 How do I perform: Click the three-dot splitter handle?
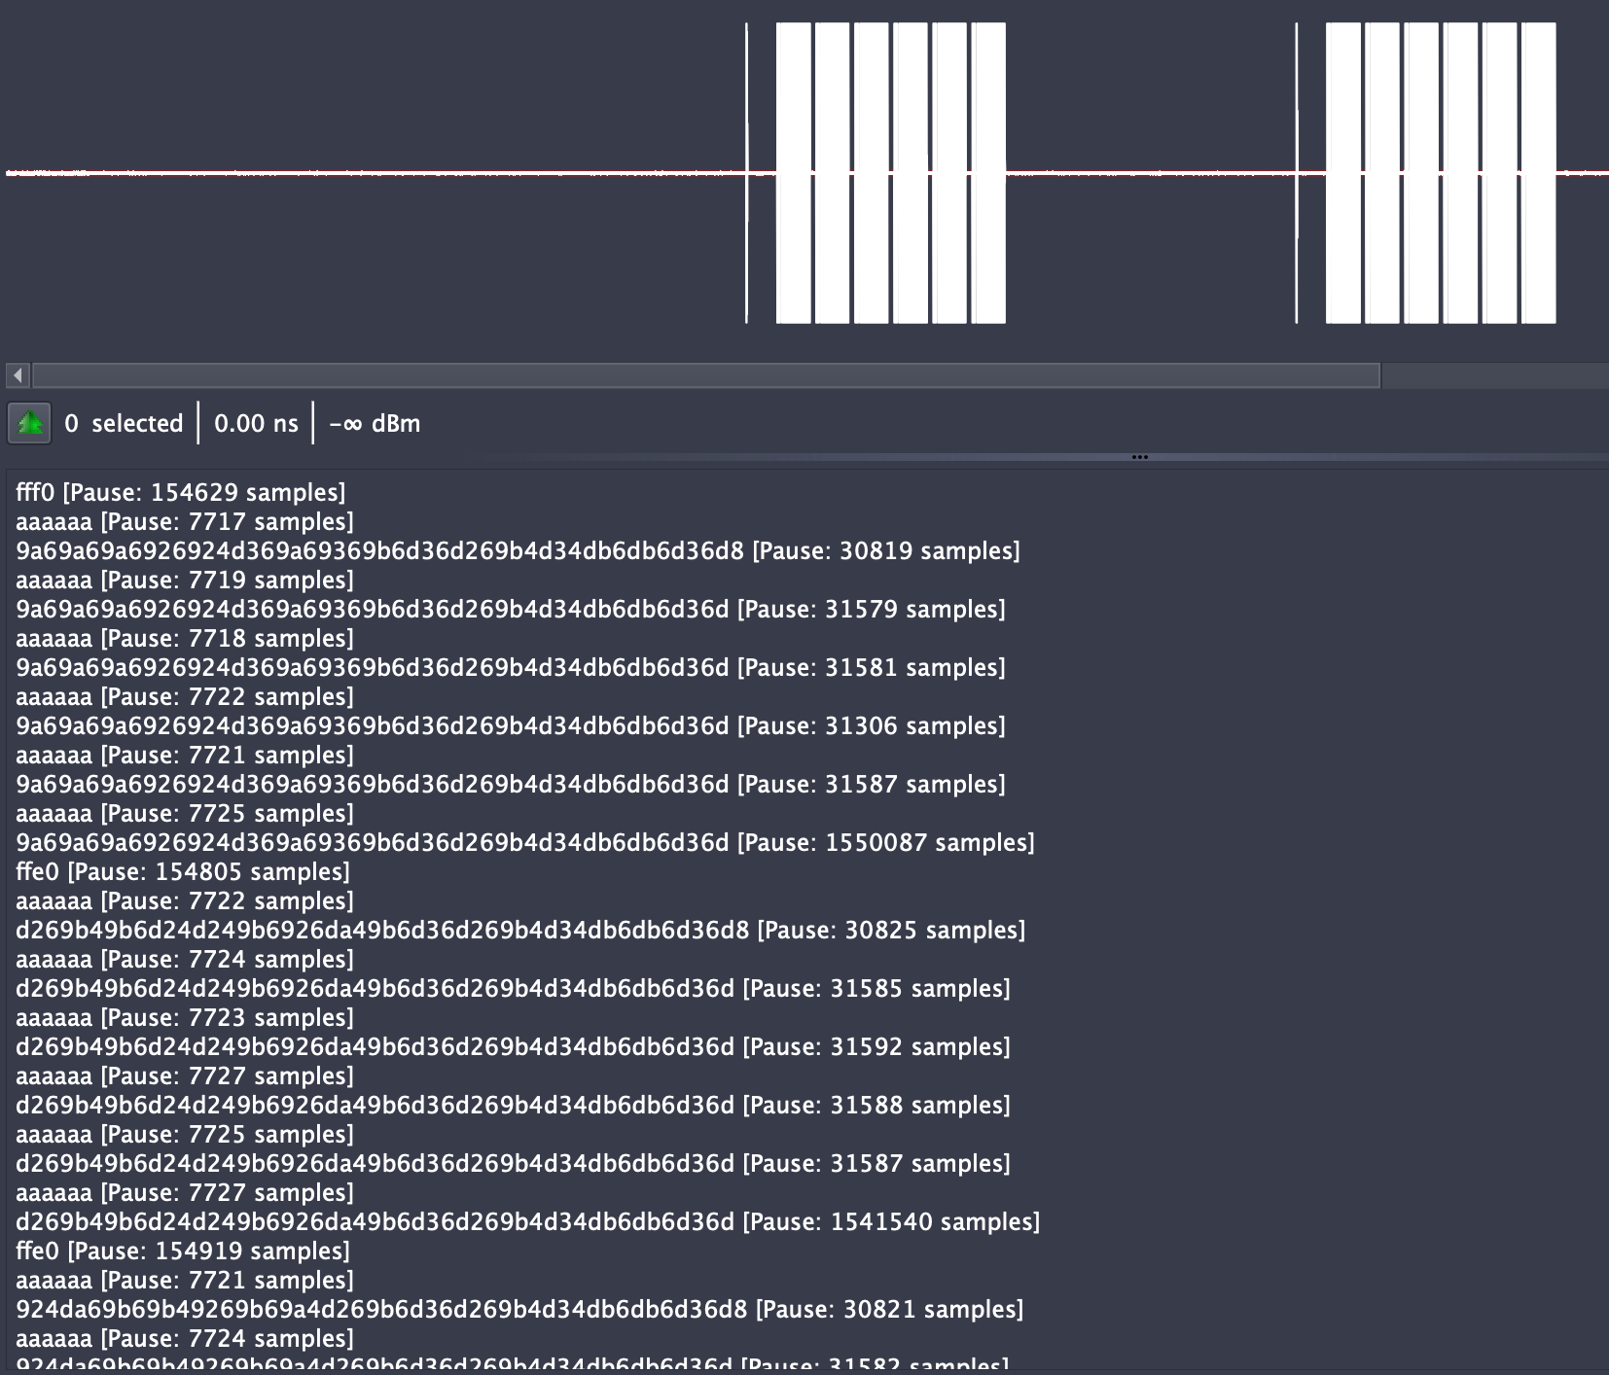tap(1140, 457)
